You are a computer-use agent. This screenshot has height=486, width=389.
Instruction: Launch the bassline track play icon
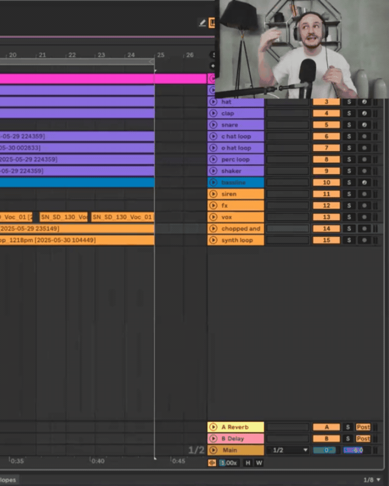pos(213,183)
